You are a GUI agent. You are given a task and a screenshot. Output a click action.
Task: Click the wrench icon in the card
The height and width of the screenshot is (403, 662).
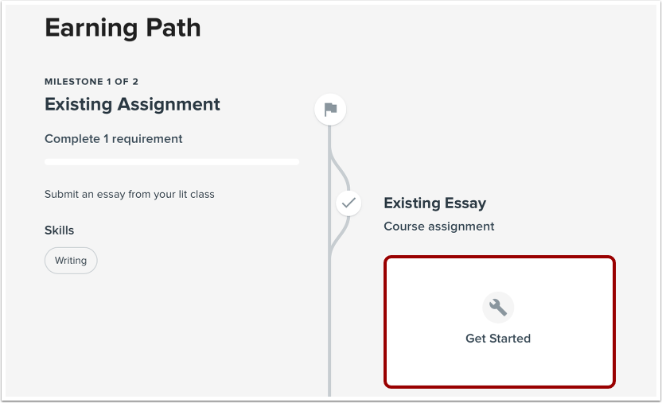pos(498,307)
